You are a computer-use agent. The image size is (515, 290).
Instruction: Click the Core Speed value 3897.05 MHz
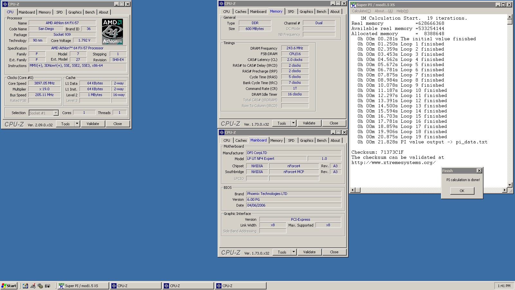44,83
